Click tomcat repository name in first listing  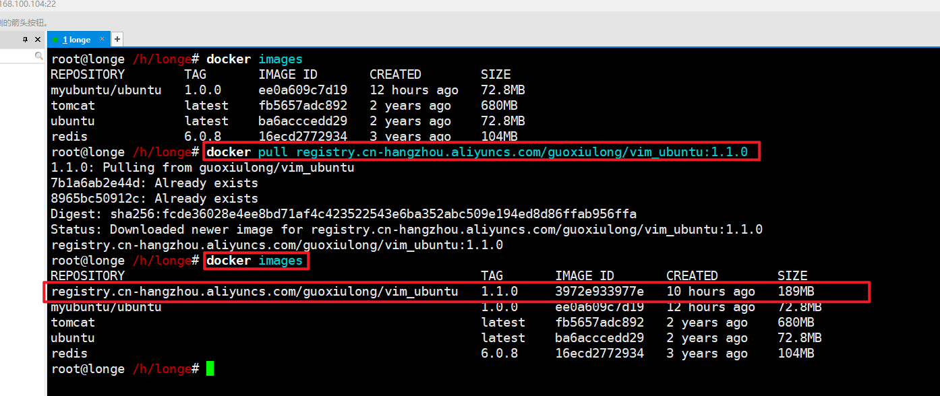point(73,106)
